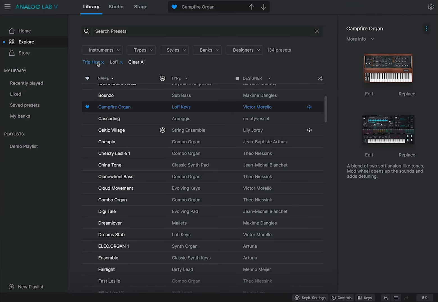Select the Bounzo preset
Viewport: 438px width, 302px height.
coord(202,95)
